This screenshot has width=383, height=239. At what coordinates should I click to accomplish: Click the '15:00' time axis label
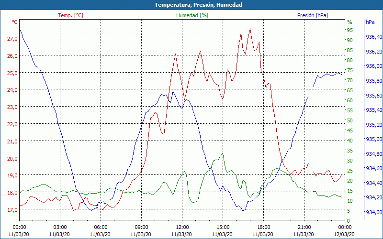[223, 228]
